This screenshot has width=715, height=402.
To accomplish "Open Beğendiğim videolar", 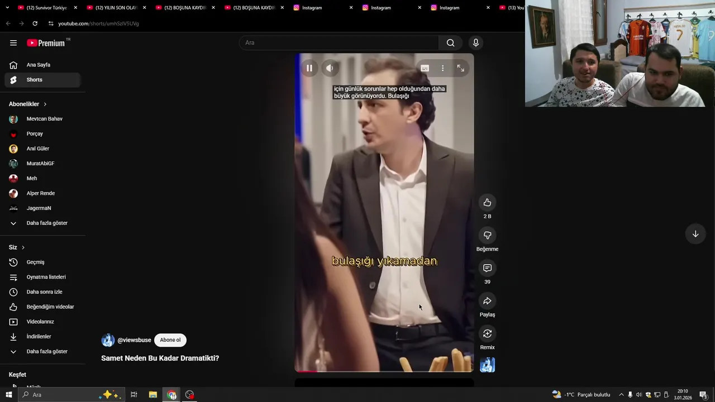I will pyautogui.click(x=42, y=307).
